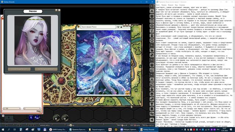Click the Set Background Decal button
Screen dimensions: 235x132
46,69
